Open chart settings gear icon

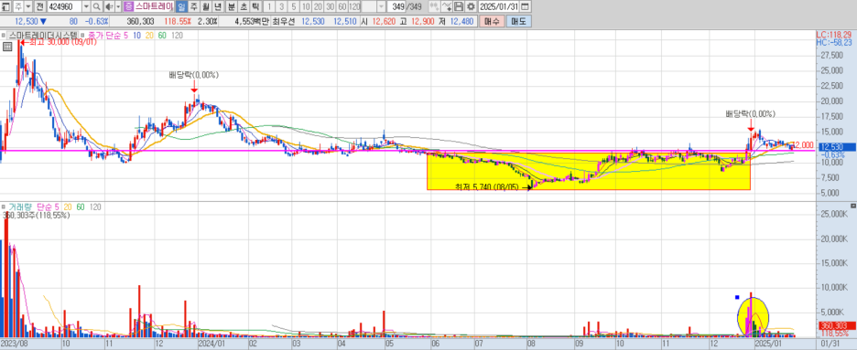tap(470, 6)
